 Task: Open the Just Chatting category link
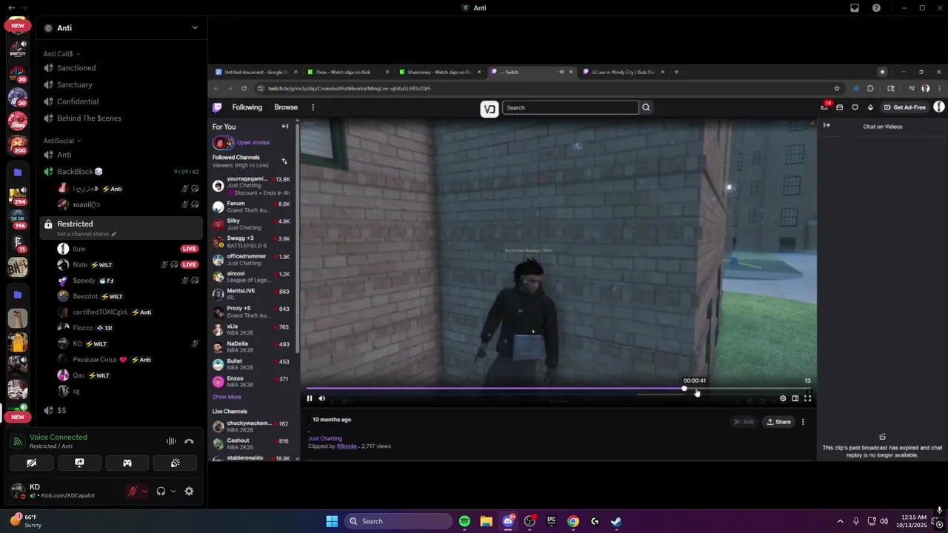click(325, 438)
